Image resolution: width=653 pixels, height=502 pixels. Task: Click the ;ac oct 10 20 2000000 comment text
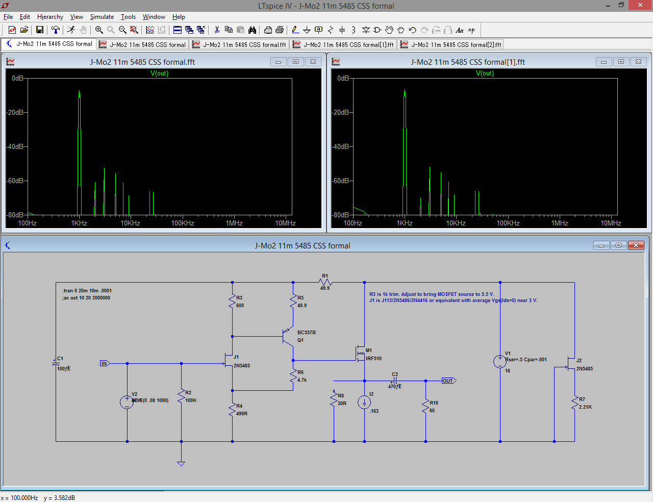[x=86, y=298]
